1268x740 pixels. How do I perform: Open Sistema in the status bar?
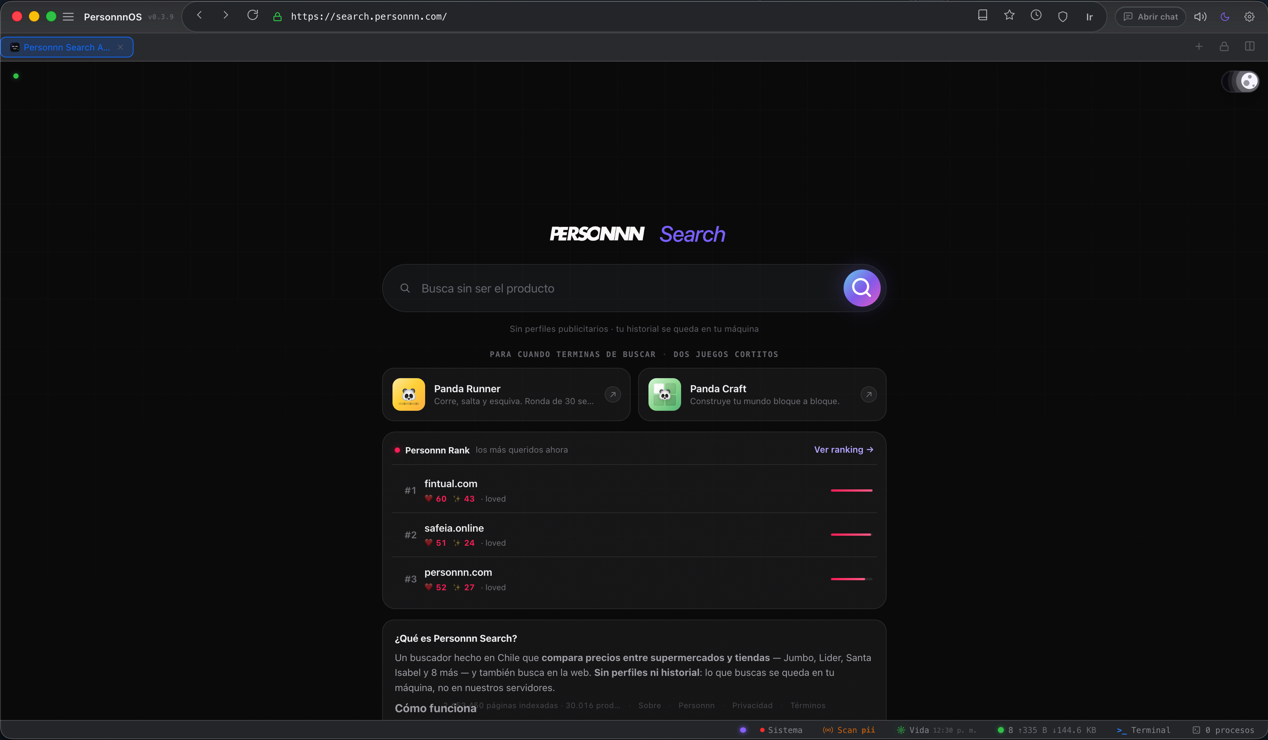click(781, 730)
